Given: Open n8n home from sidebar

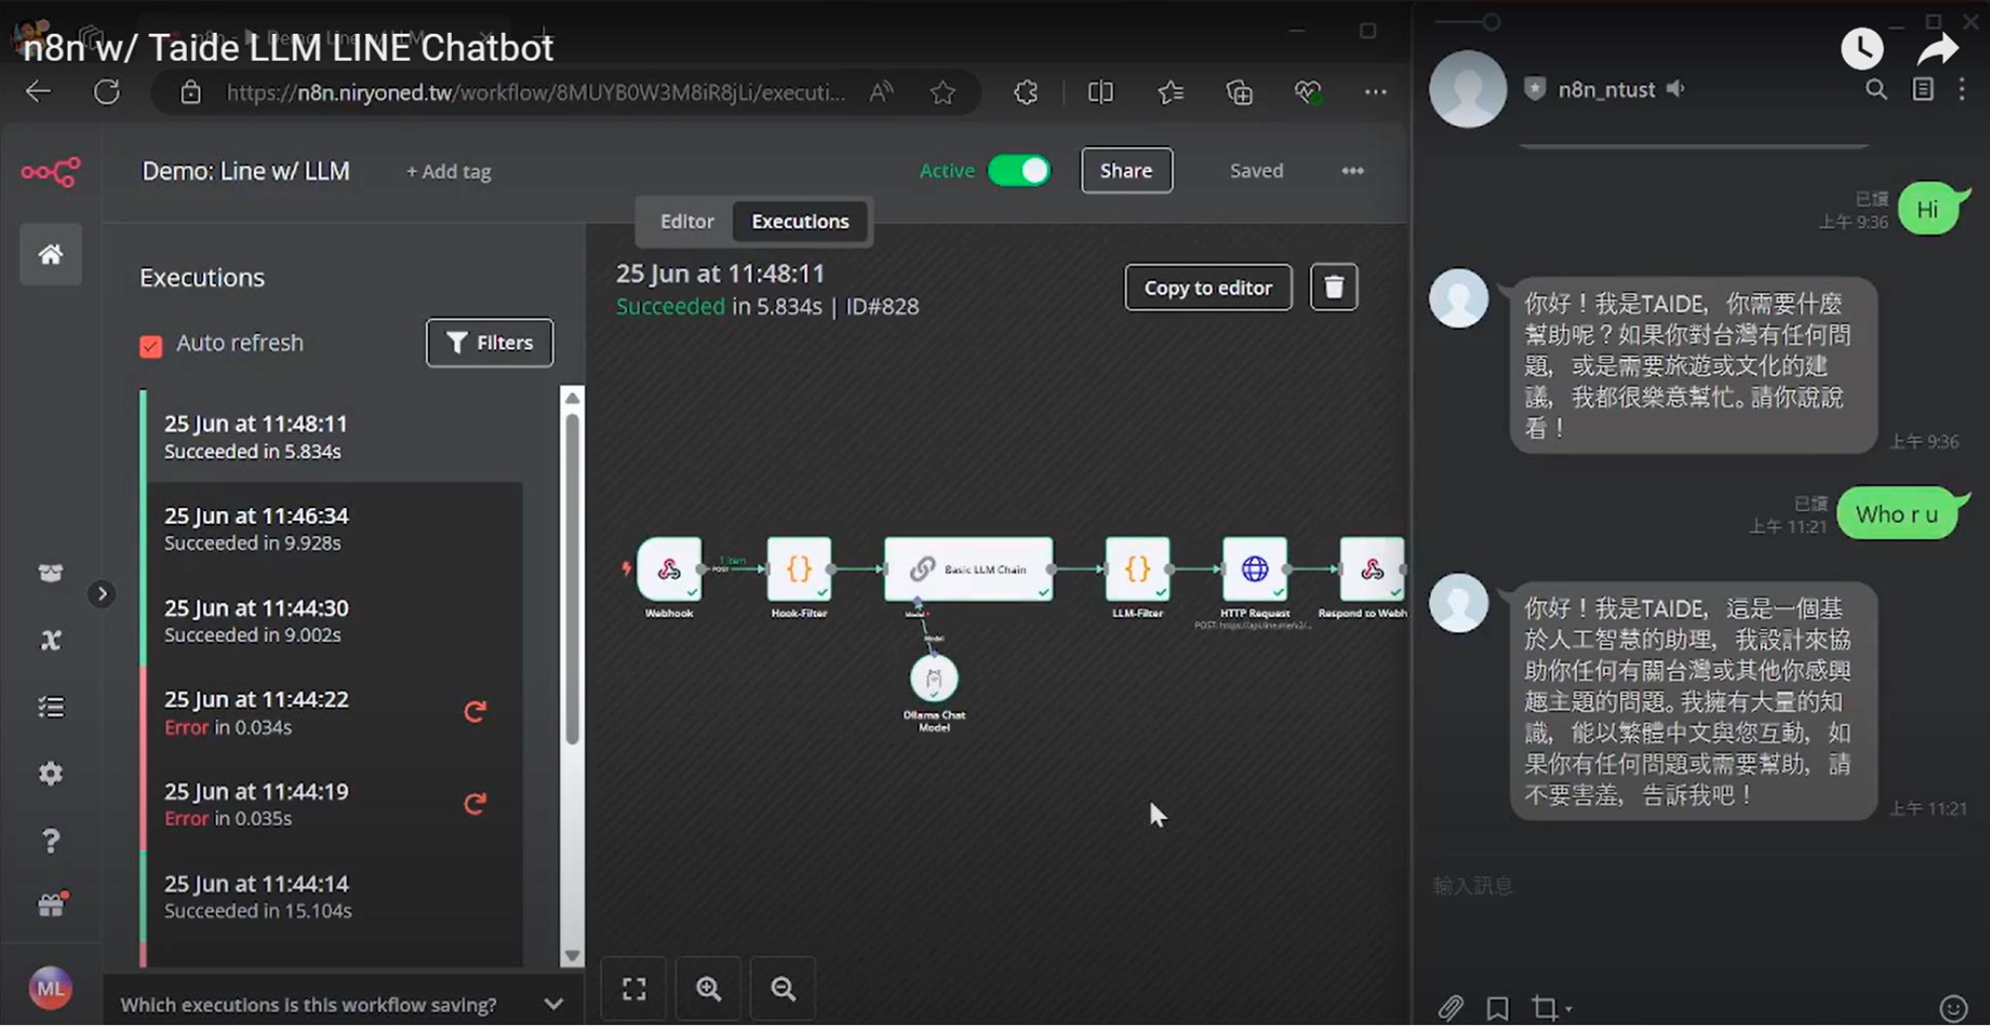Looking at the screenshot, I should [x=51, y=255].
